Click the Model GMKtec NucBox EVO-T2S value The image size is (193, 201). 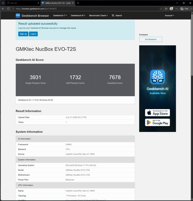[x=78, y=170]
